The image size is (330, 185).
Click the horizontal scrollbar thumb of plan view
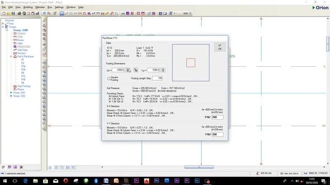pos(199,167)
